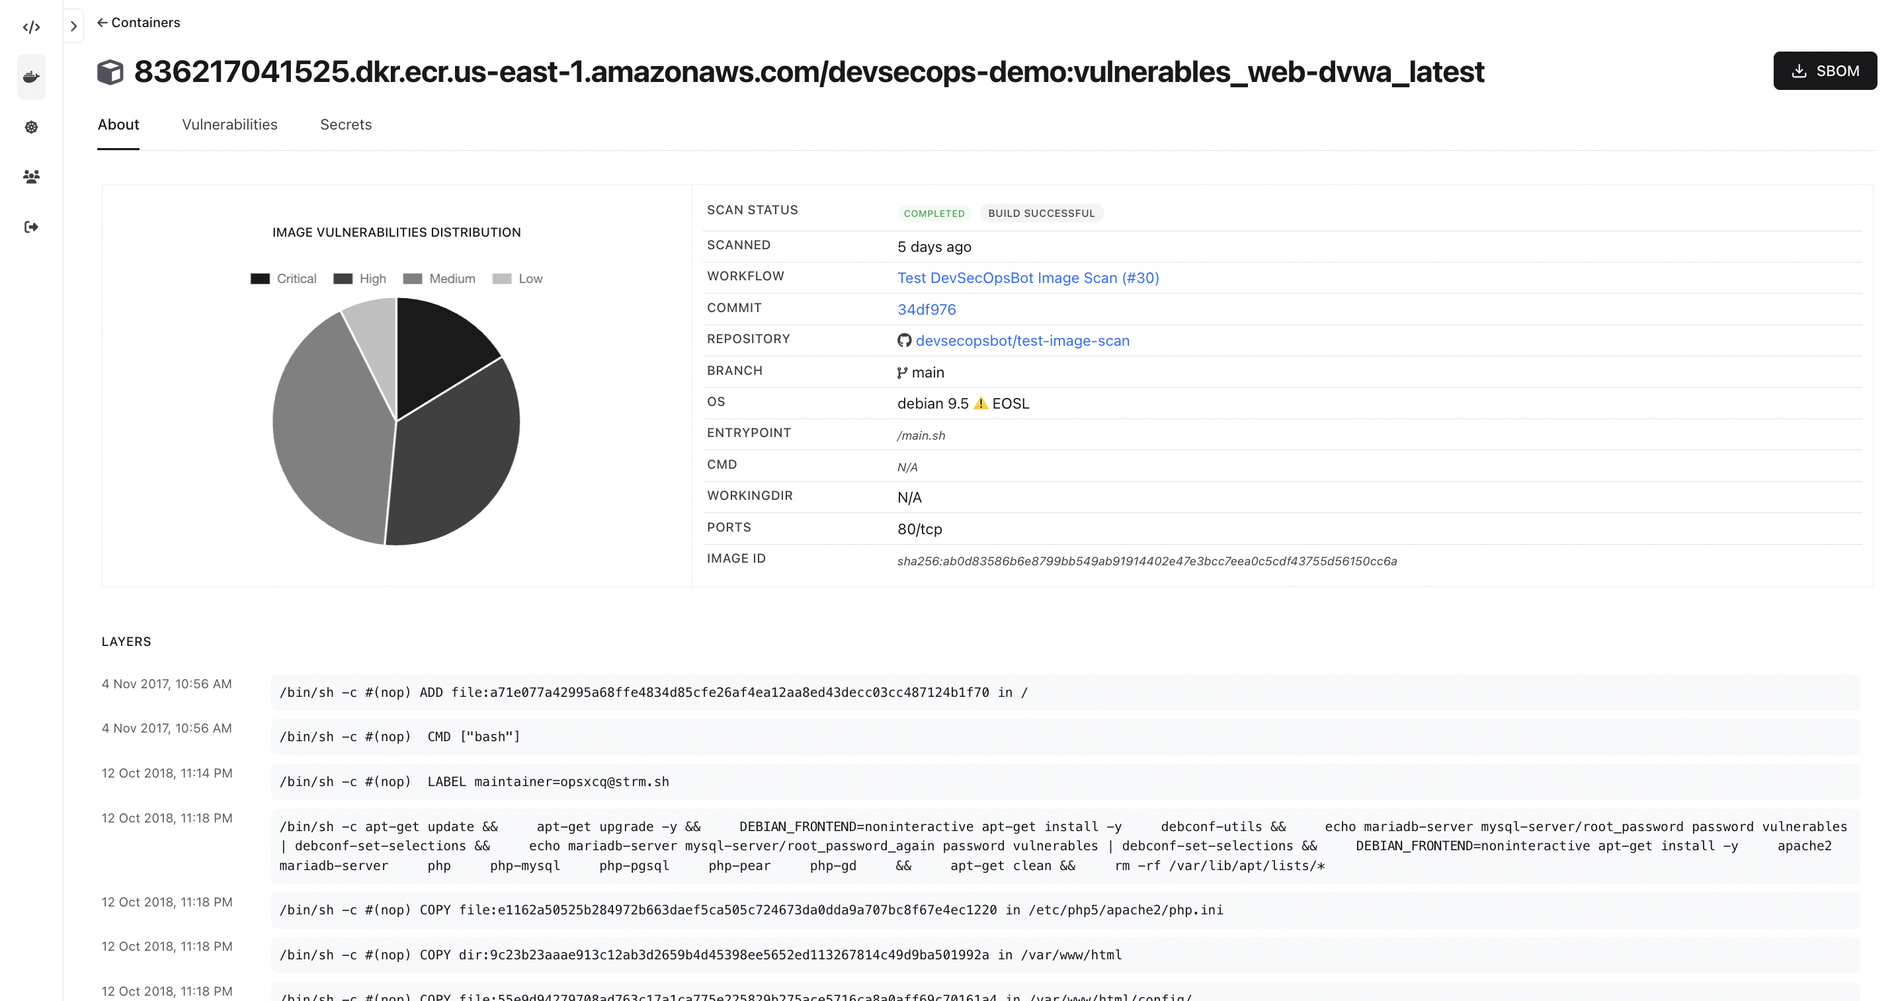Switch to the Vulnerabilities tab

point(230,124)
